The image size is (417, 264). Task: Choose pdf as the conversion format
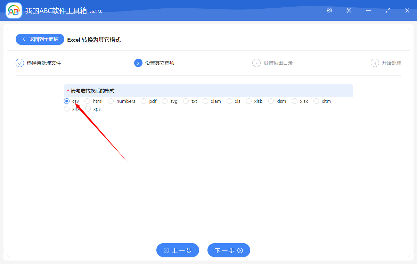[x=144, y=101]
